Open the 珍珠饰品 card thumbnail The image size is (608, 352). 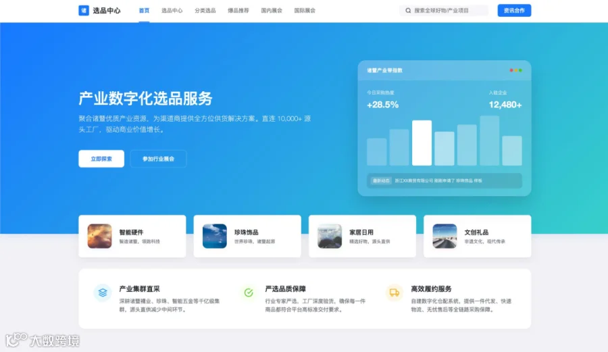(214, 236)
